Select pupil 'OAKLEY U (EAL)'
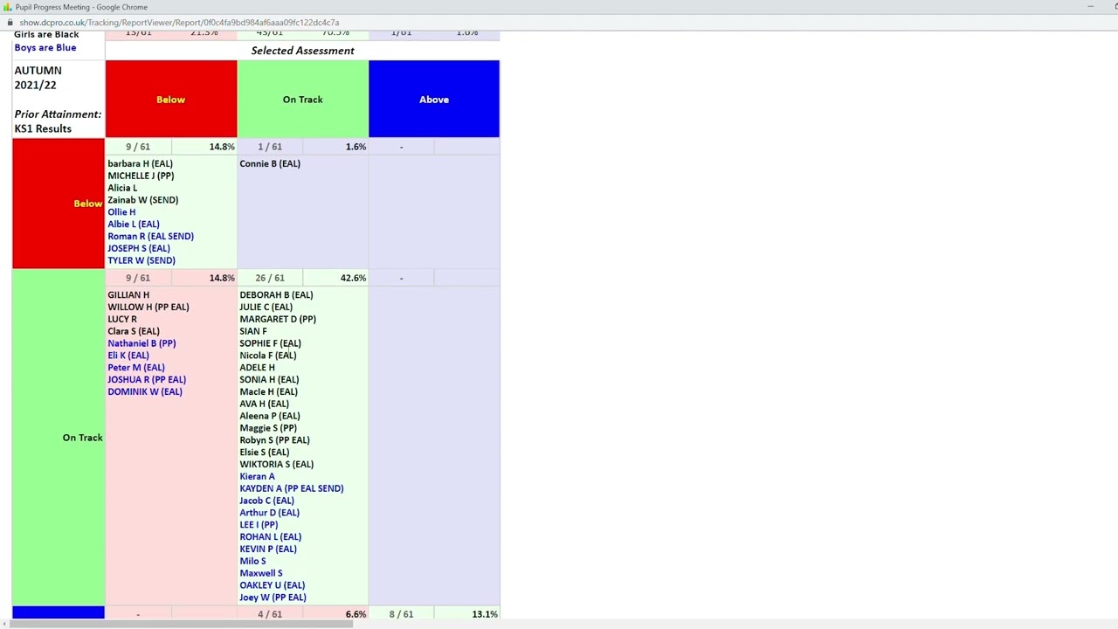The width and height of the screenshot is (1118, 629). click(x=273, y=585)
